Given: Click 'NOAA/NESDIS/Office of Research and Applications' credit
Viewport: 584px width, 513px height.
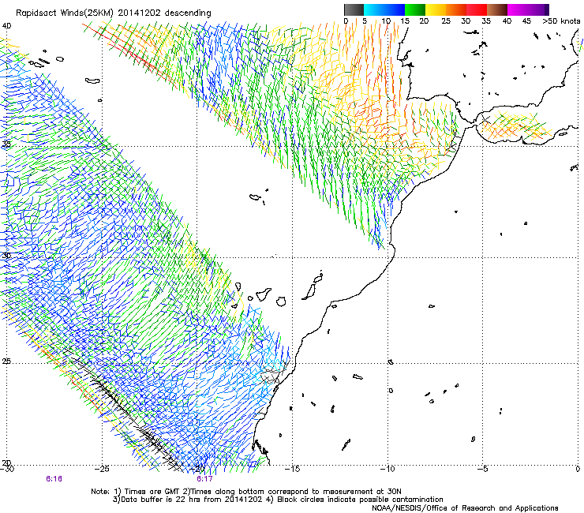Looking at the screenshot, I should point(465,508).
